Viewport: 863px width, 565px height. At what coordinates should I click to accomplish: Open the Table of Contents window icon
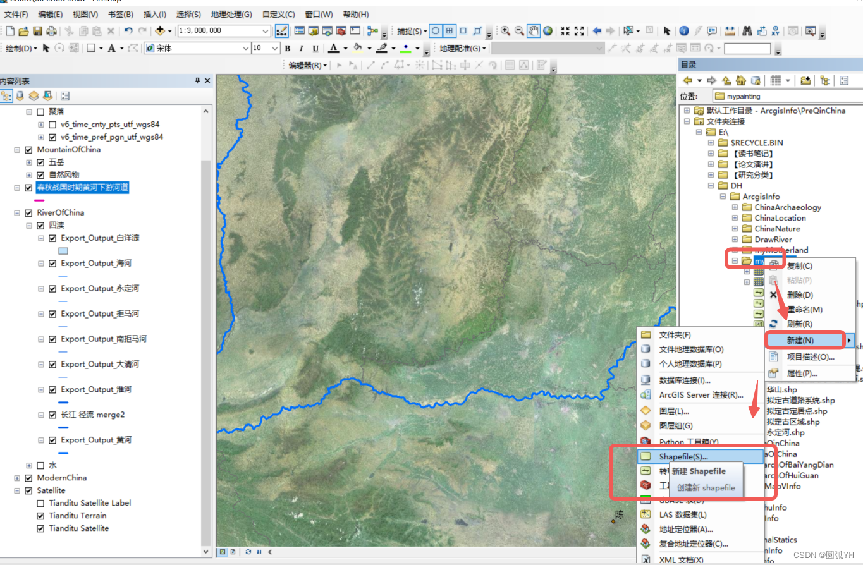(x=299, y=30)
